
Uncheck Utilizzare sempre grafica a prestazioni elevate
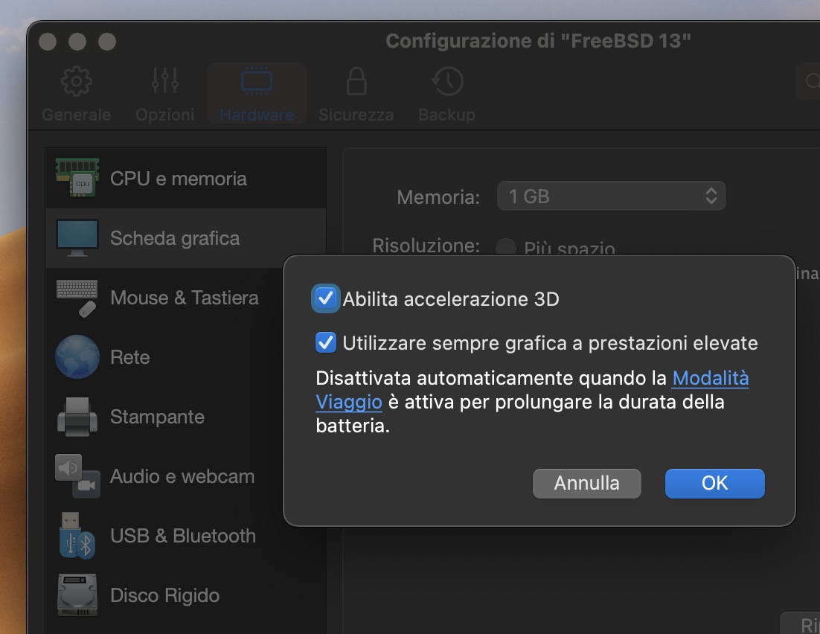pyautogui.click(x=325, y=343)
